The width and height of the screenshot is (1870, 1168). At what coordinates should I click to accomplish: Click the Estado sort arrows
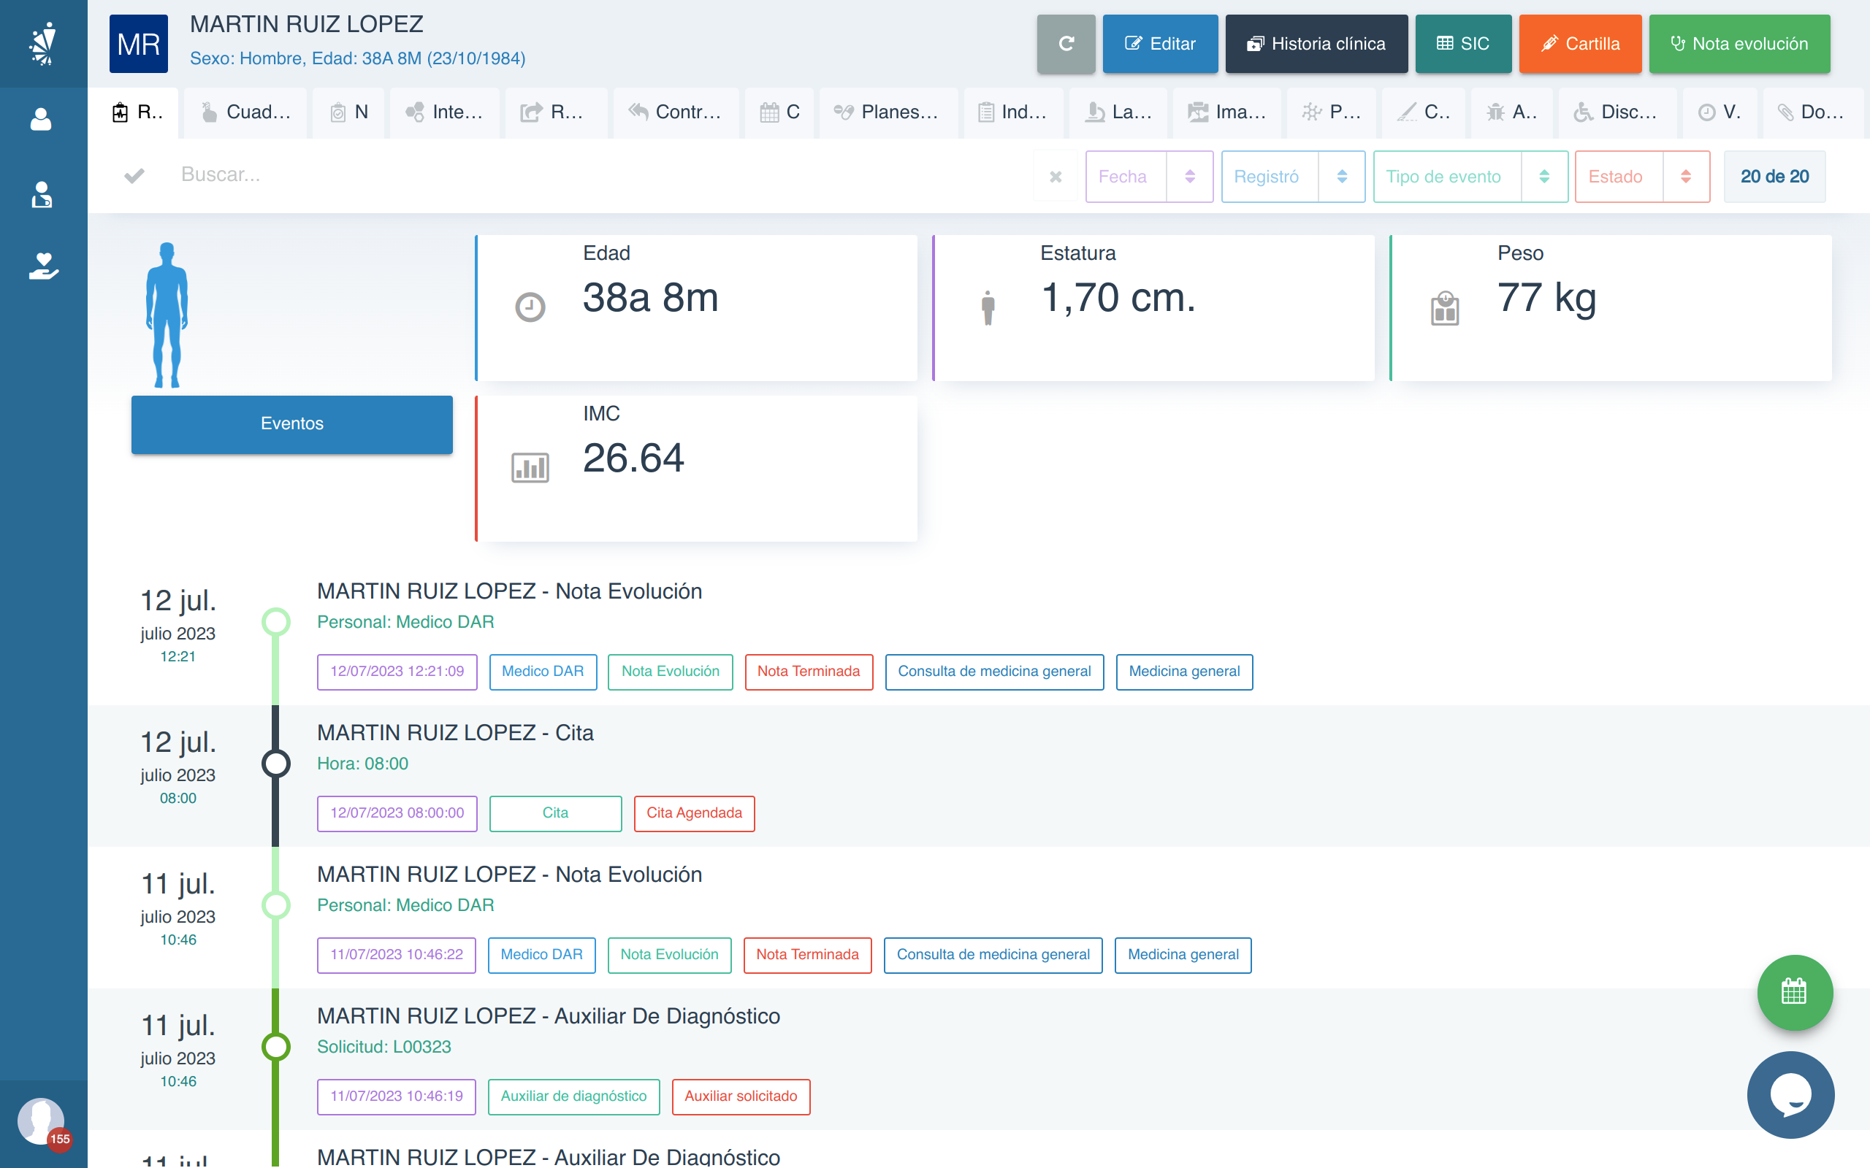[x=1686, y=177]
